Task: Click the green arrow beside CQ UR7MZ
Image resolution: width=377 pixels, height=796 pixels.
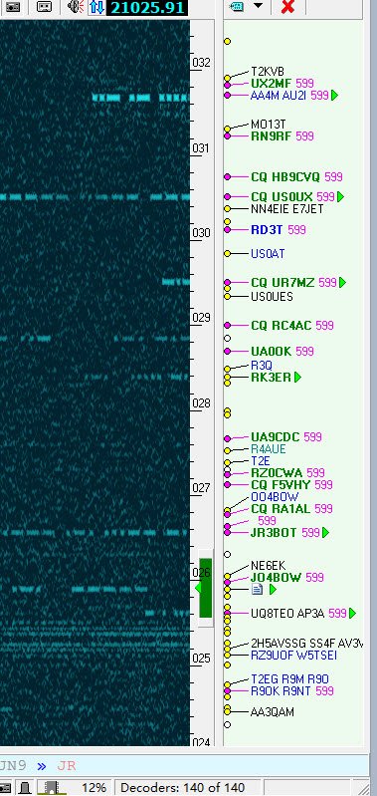Action: [342, 282]
